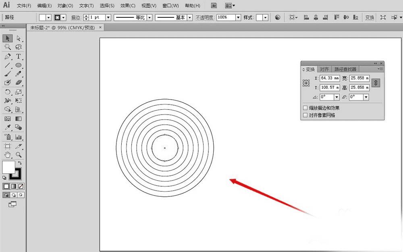The image size is (403, 252).
Task: Reset default fill and stroke colors
Action: pos(4,178)
